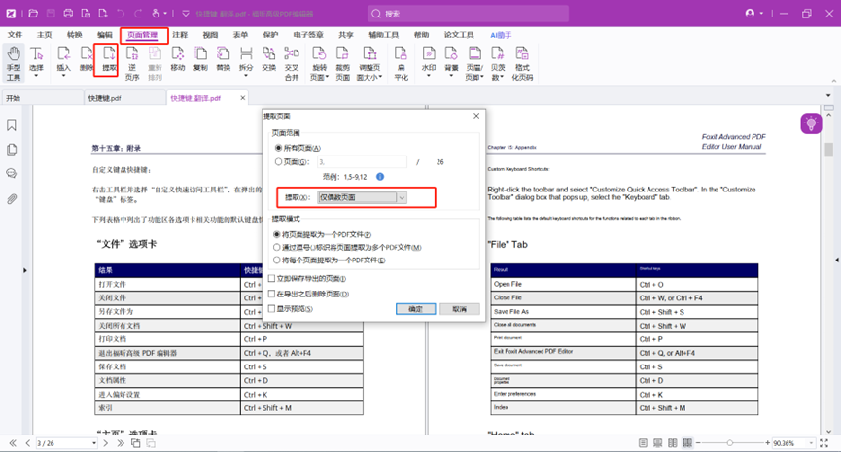This screenshot has height=452, width=841.
Task: Expand the 调整页面大小 resize page dropdown
Action: click(x=380, y=77)
